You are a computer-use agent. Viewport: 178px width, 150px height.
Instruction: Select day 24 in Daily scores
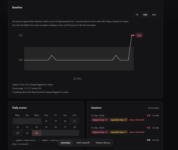pyautogui.click(x=37, y=127)
